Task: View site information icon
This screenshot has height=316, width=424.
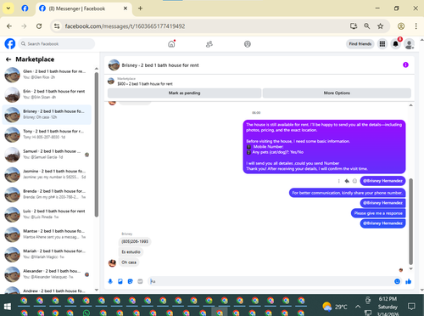Action: coord(57,26)
